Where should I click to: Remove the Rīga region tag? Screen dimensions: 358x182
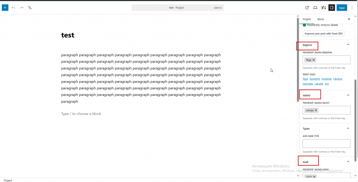314,60
